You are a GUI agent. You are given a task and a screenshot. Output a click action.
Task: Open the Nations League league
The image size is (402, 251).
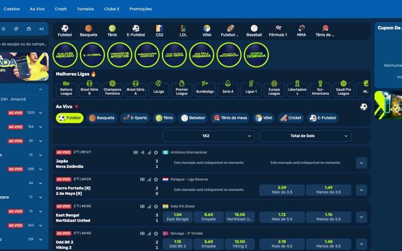click(x=66, y=88)
